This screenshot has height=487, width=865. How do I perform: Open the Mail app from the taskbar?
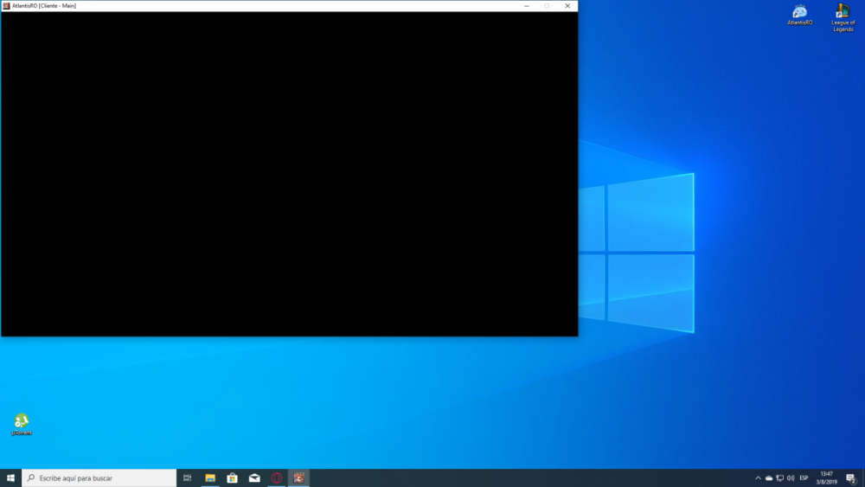tap(254, 477)
